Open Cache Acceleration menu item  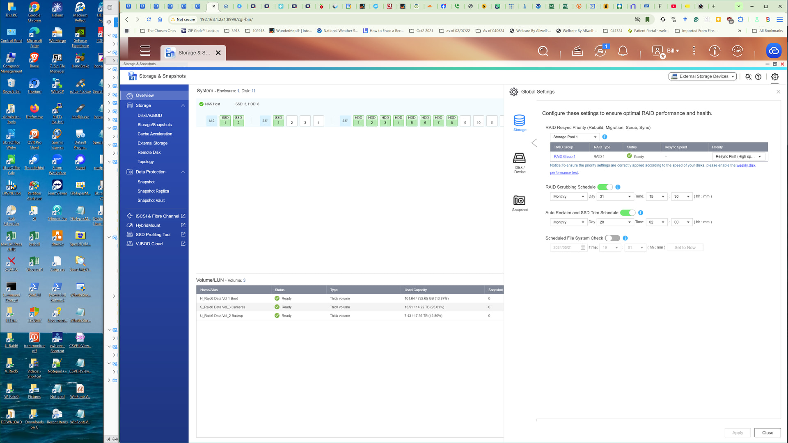(x=155, y=134)
